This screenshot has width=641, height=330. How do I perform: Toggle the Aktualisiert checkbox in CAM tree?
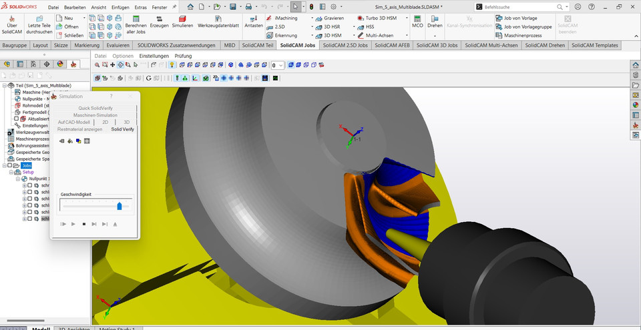pyautogui.click(x=17, y=119)
